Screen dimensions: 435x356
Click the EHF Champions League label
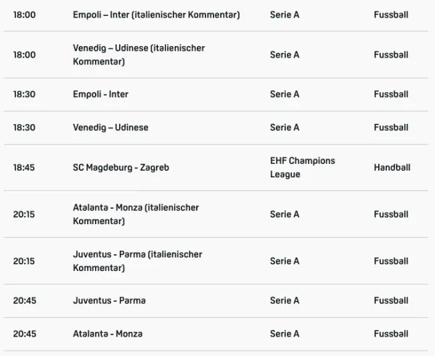(302, 168)
